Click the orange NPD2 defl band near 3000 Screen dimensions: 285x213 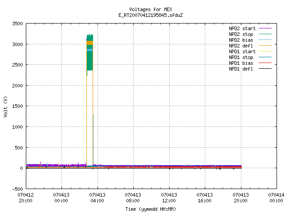point(90,43)
